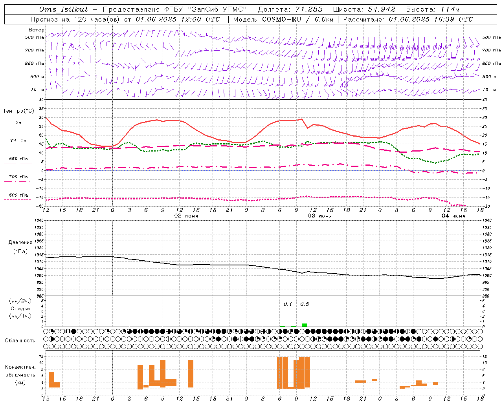This screenshot has height=402, width=503.
Task: Click the date label 04 июня
Action: click(x=453, y=216)
